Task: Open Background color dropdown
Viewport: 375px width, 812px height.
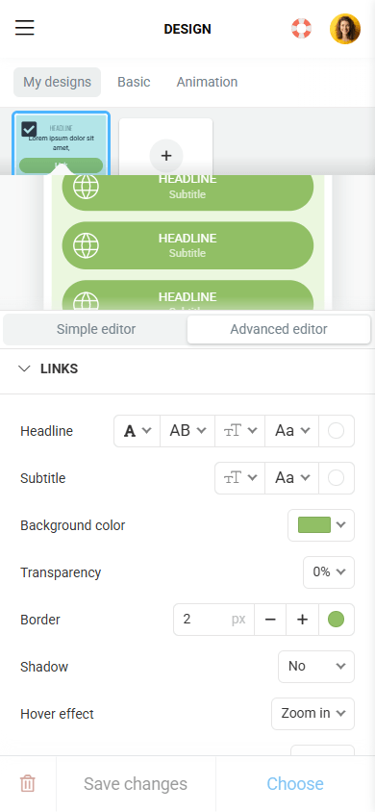Action: [321, 525]
